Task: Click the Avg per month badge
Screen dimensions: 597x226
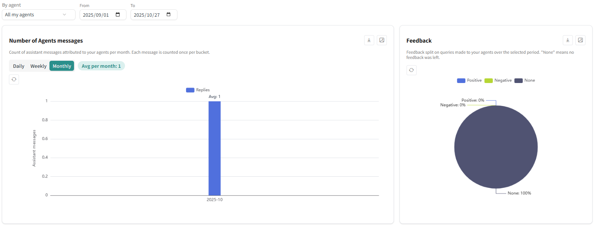Action: tap(101, 66)
